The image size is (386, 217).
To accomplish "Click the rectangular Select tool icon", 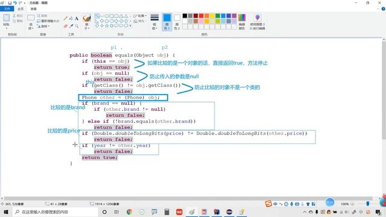I will 31,17.
